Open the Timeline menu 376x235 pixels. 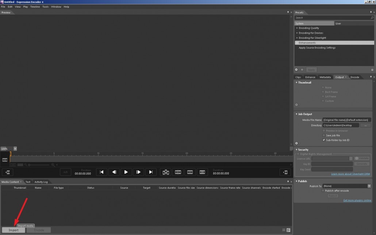[x=35, y=7]
